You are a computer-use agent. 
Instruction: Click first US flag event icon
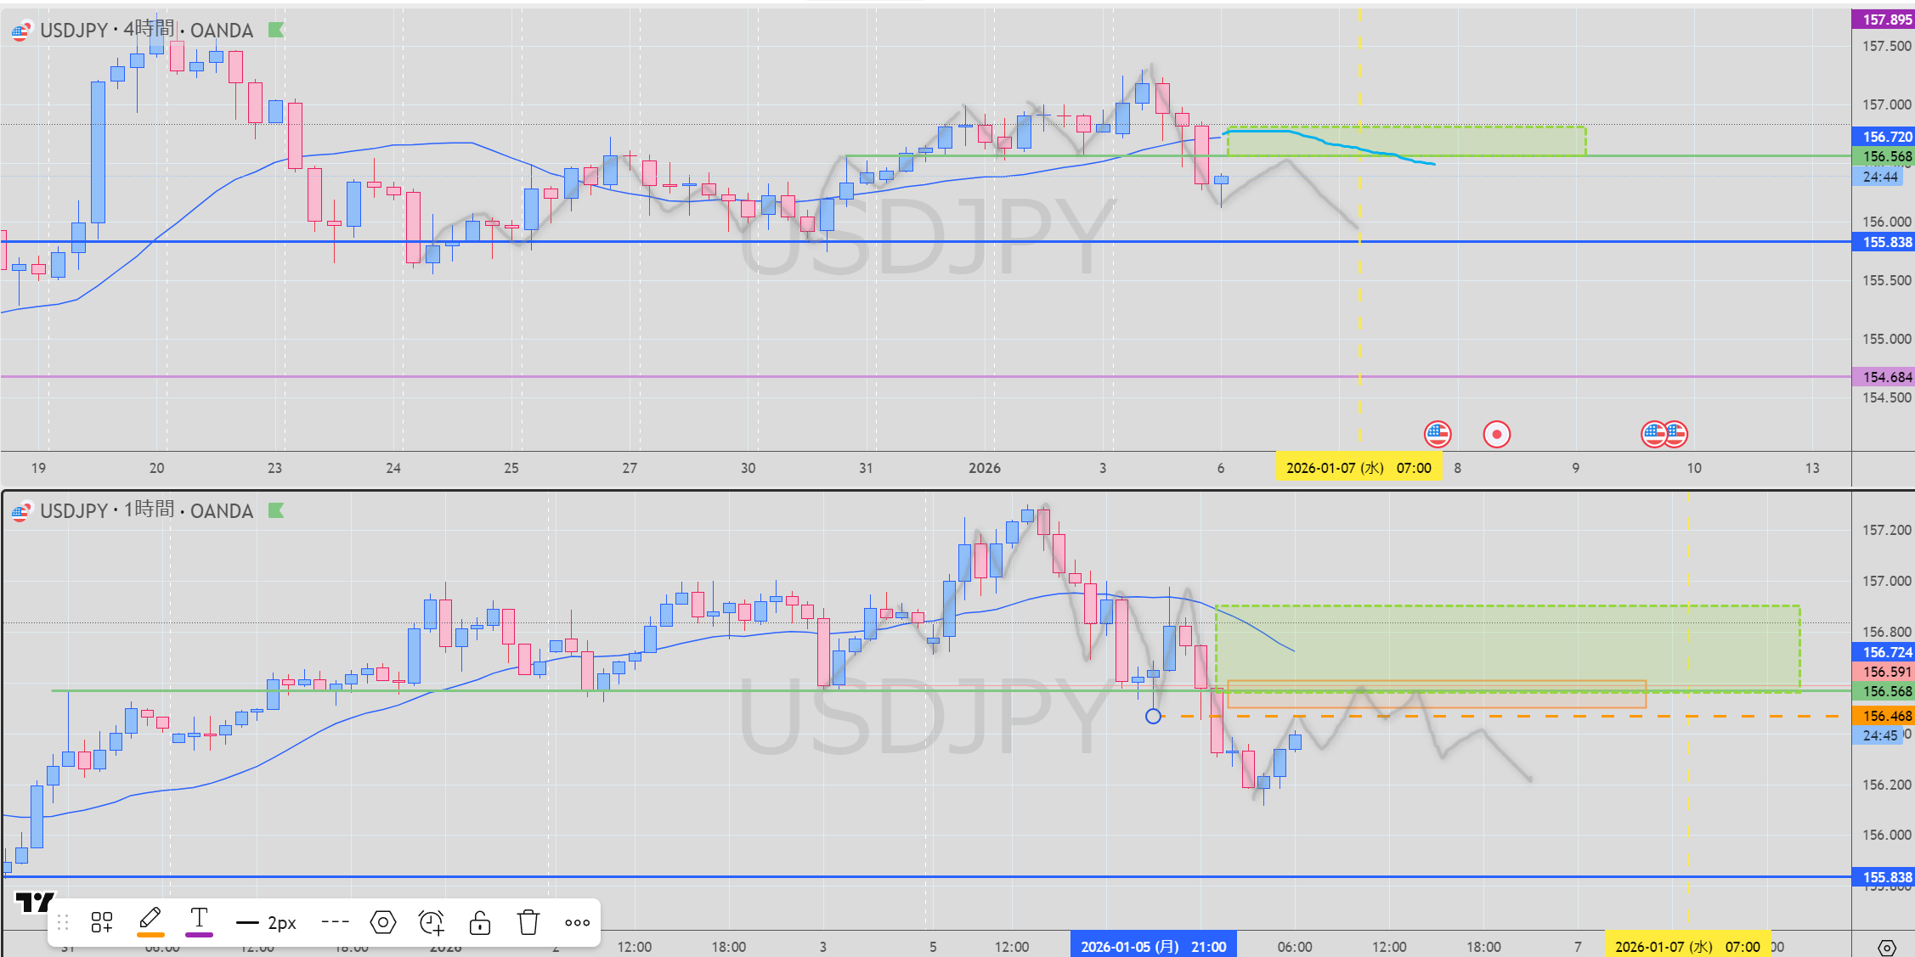1438,435
